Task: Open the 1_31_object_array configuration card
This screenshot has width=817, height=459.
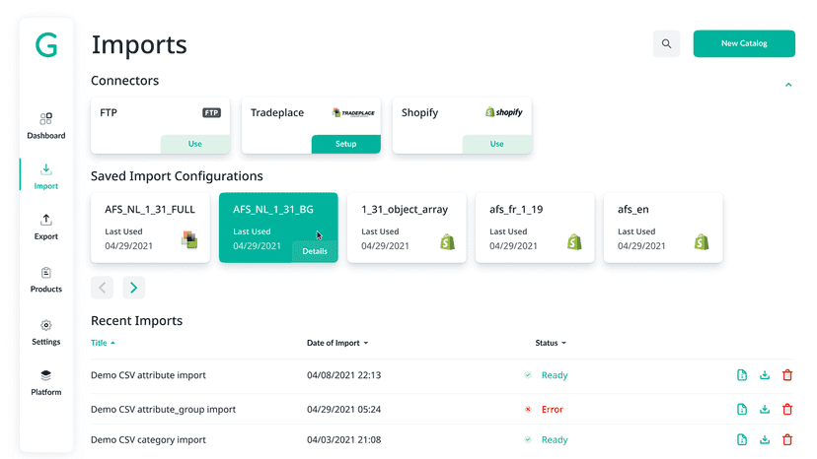Action: [407, 228]
